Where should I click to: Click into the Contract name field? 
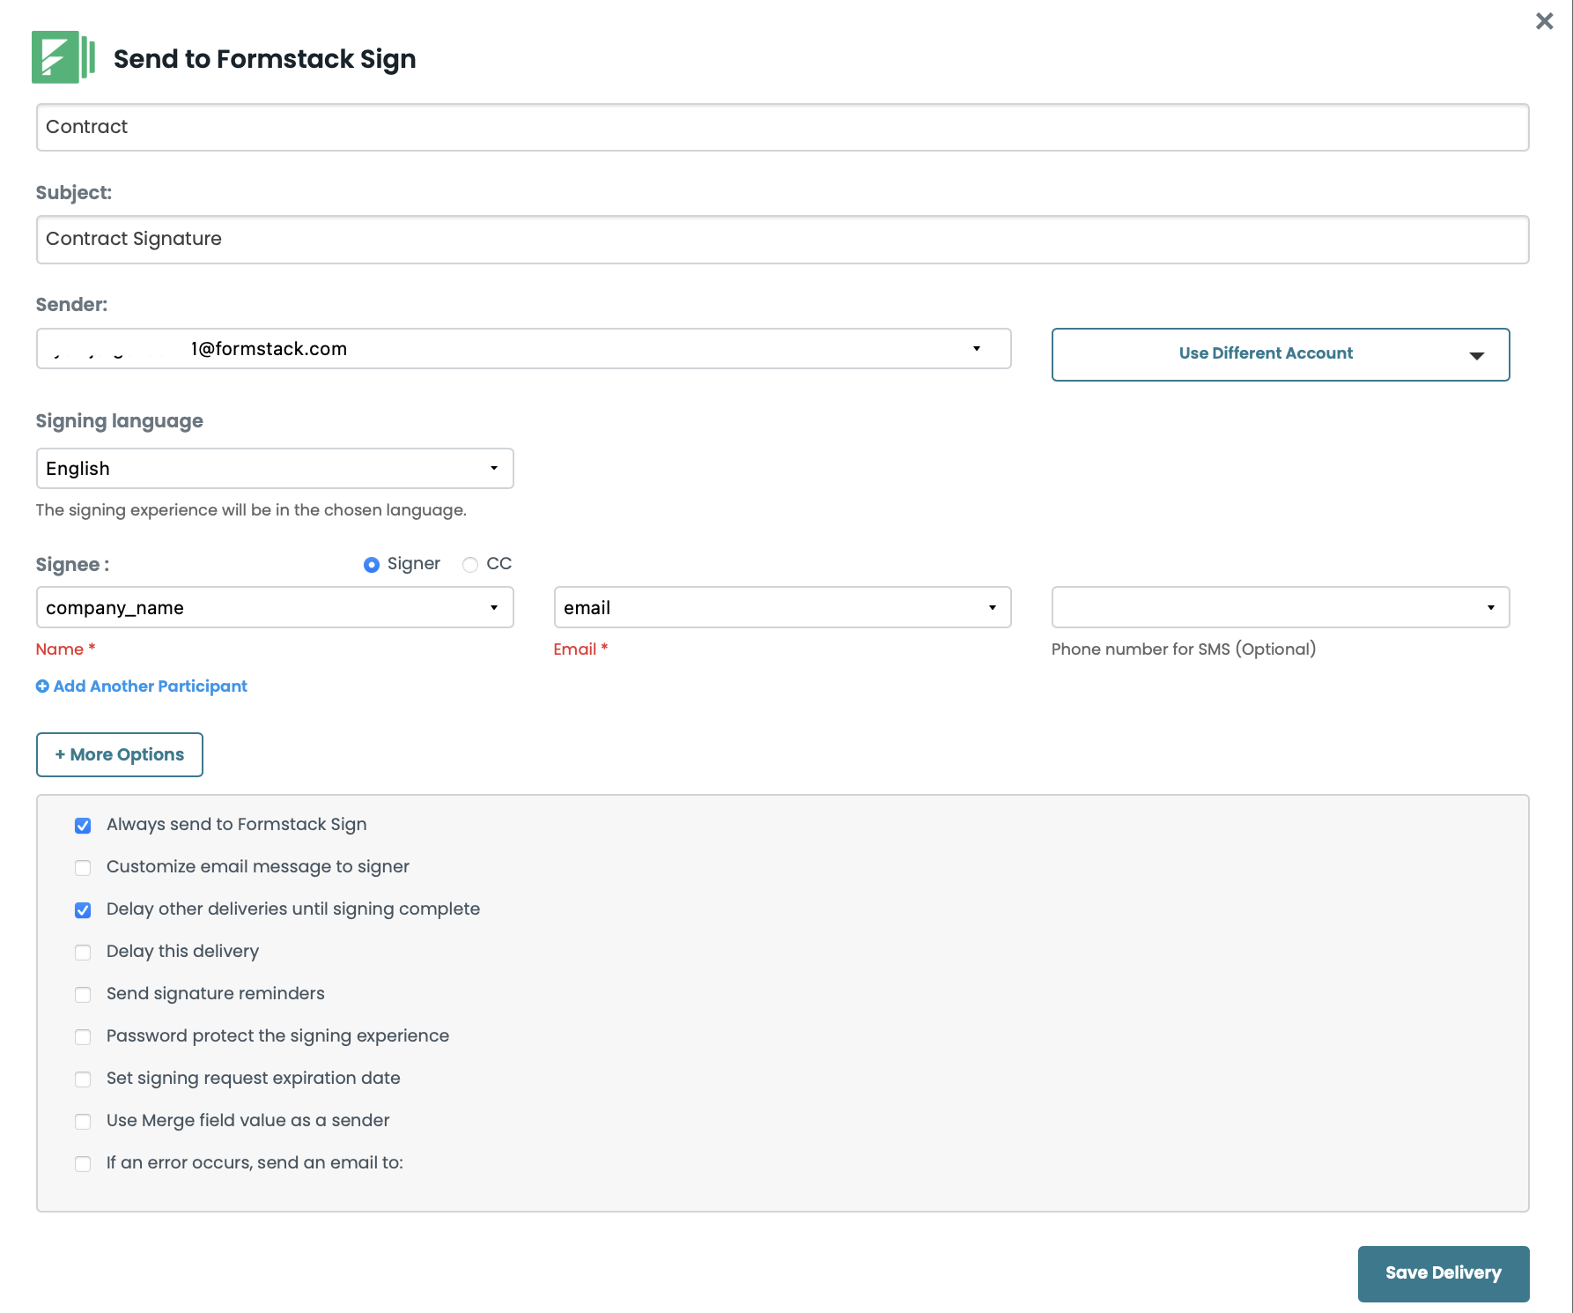point(781,128)
